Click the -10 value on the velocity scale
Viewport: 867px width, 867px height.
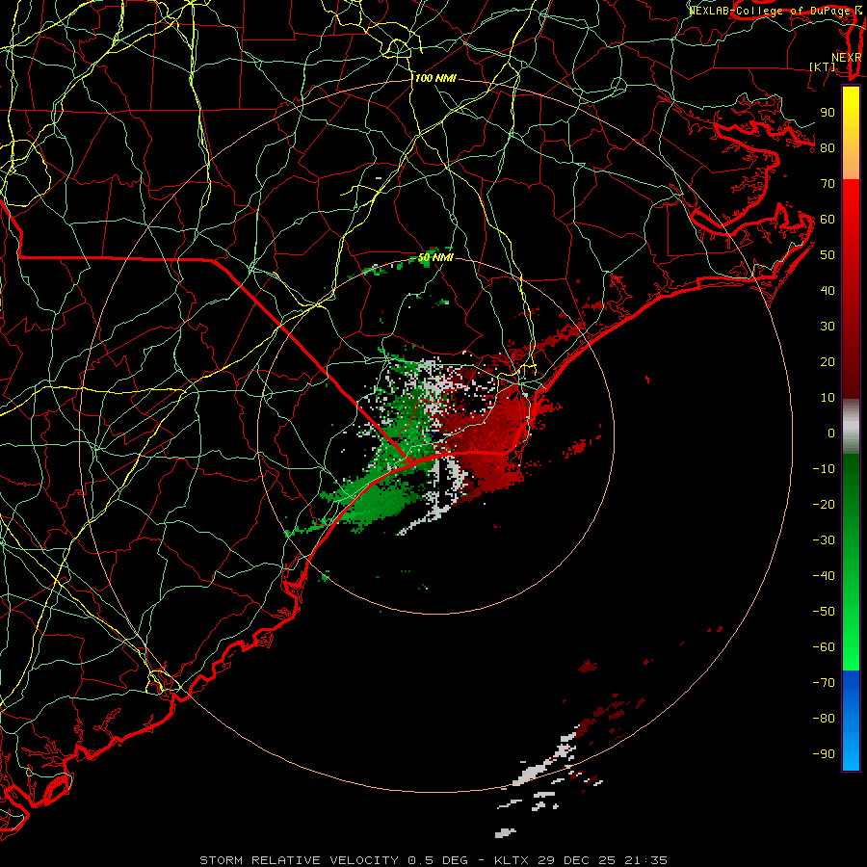[824, 469]
